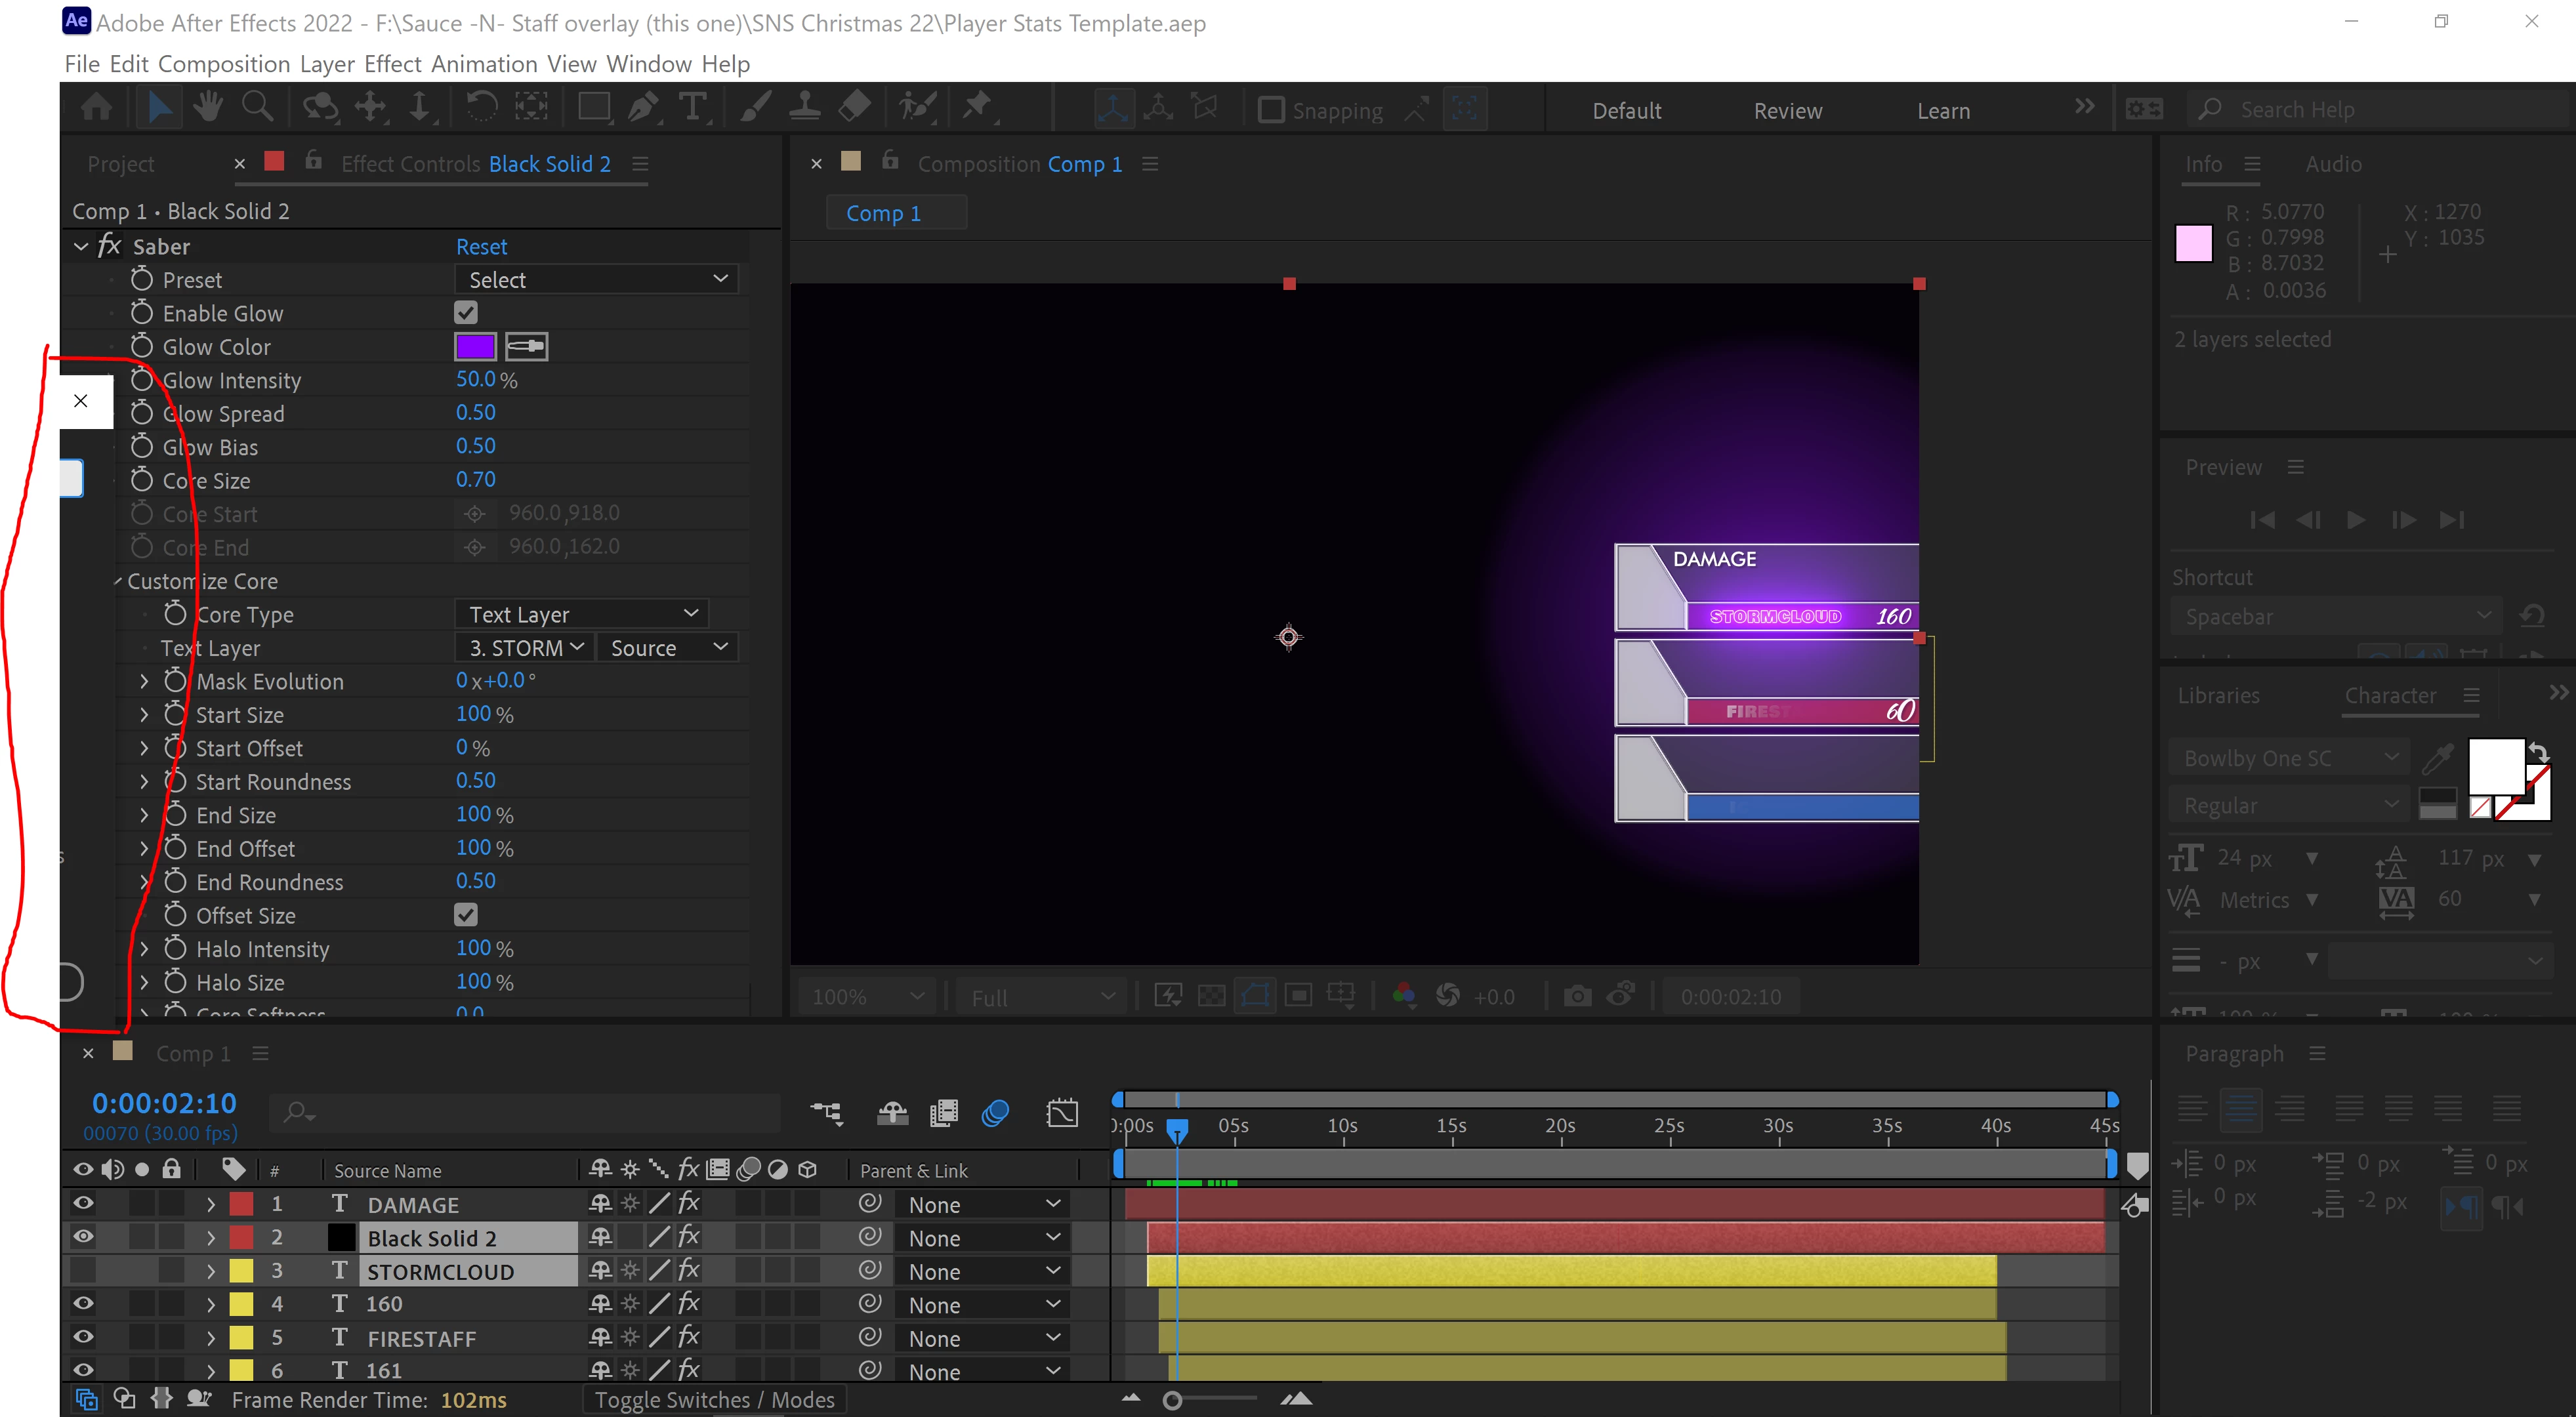This screenshot has height=1417, width=2576.
Task: Click Toggle Switches / Modes button
Action: pyautogui.click(x=714, y=1400)
